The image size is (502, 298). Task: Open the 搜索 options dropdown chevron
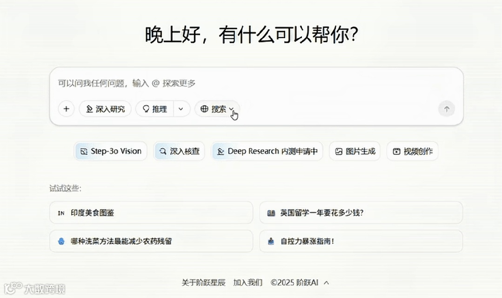pyautogui.click(x=231, y=108)
